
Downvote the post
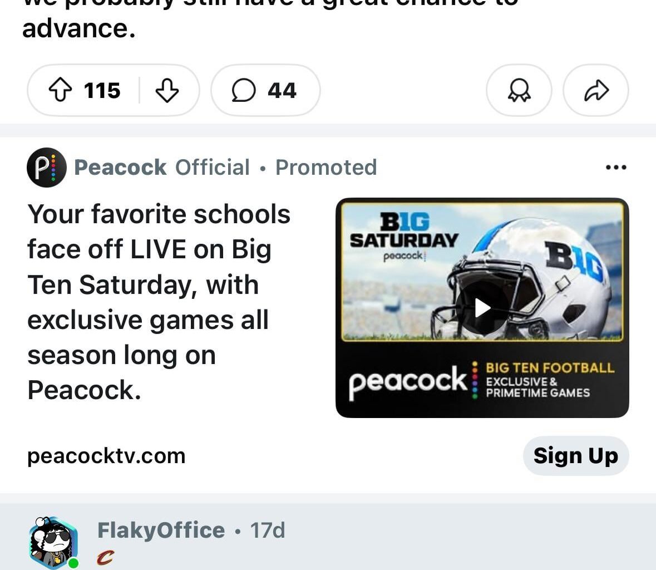(x=167, y=90)
